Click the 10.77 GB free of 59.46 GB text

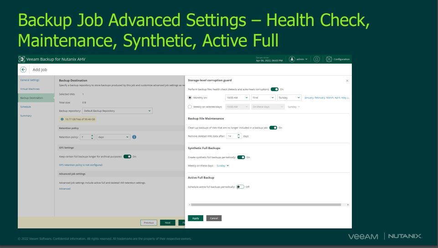[80, 119]
